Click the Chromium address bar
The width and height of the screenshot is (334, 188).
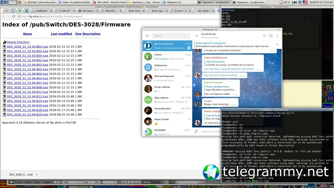pos(119,16)
